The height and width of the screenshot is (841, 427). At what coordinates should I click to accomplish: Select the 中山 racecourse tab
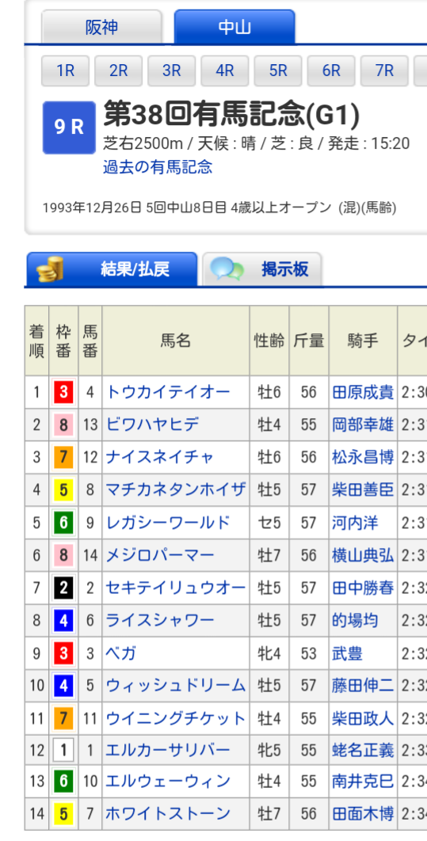pyautogui.click(x=234, y=27)
